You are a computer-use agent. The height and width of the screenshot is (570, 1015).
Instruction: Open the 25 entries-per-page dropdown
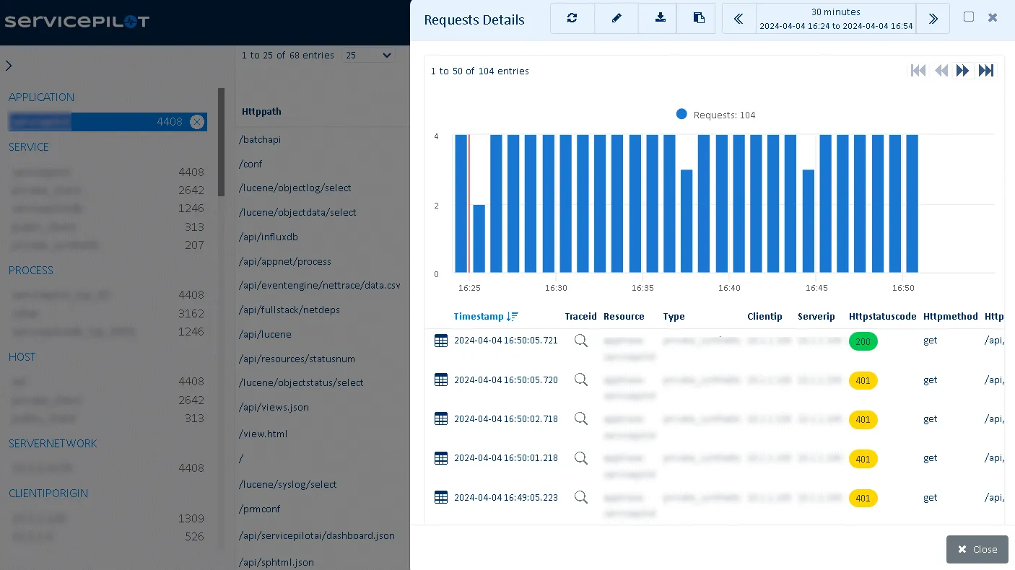368,55
